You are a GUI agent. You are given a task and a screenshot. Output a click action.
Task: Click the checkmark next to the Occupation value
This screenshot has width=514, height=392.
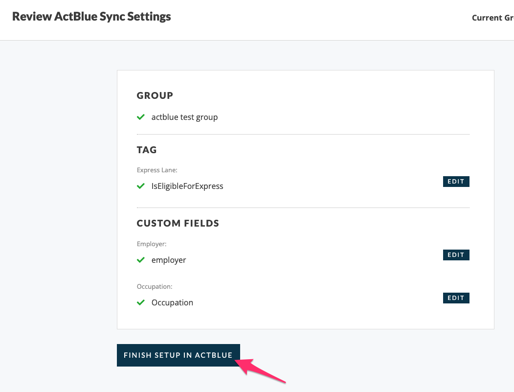point(141,302)
